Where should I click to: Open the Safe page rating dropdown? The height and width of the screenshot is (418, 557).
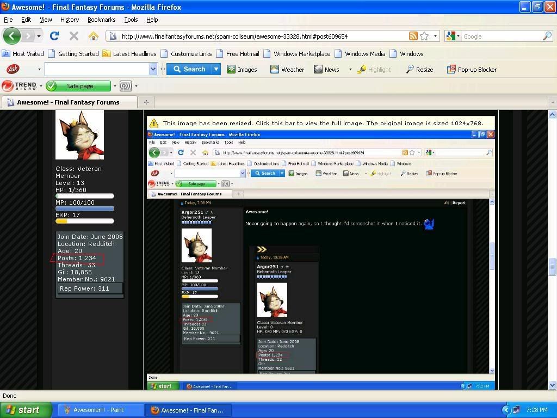point(115,86)
